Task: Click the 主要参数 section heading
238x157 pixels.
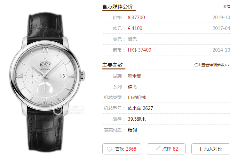Action: pyautogui.click(x=113, y=65)
